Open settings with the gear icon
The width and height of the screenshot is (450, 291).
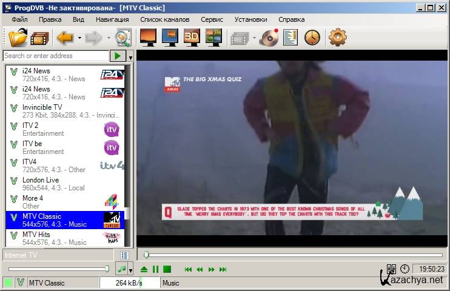337,38
